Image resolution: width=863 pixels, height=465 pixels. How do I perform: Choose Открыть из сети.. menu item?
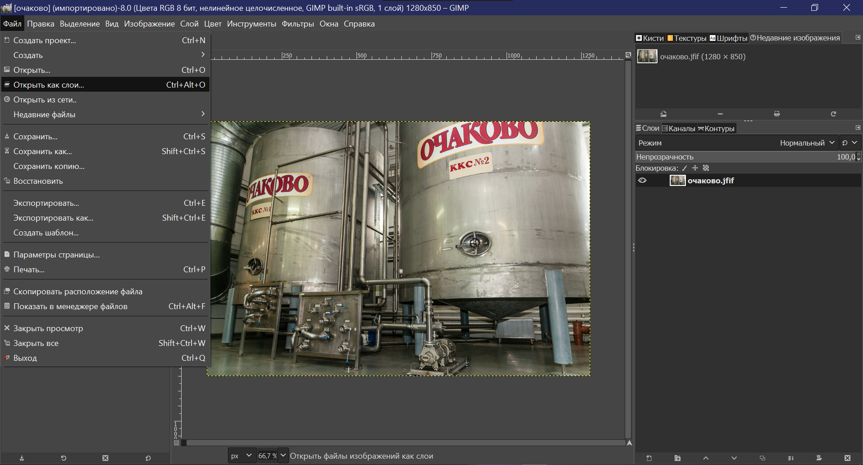tap(105, 99)
